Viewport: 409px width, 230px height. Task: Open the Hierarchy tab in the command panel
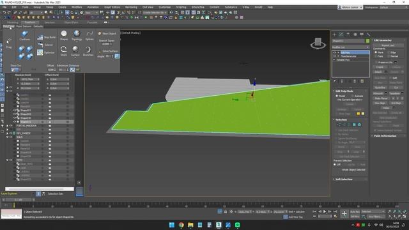tap(348, 34)
